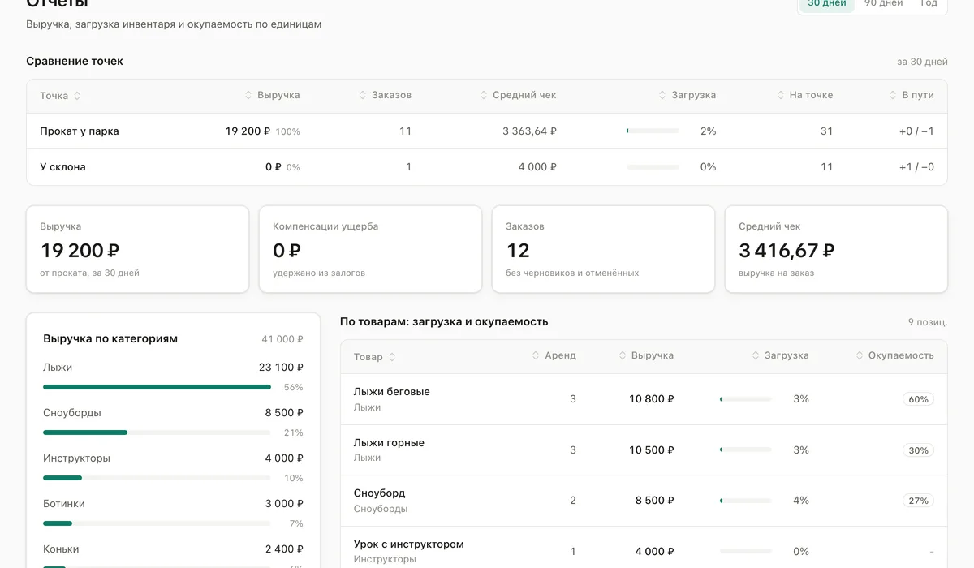Screen dimensions: 974x568
Task: Open the Средний чек summary card
Action: click(x=836, y=249)
